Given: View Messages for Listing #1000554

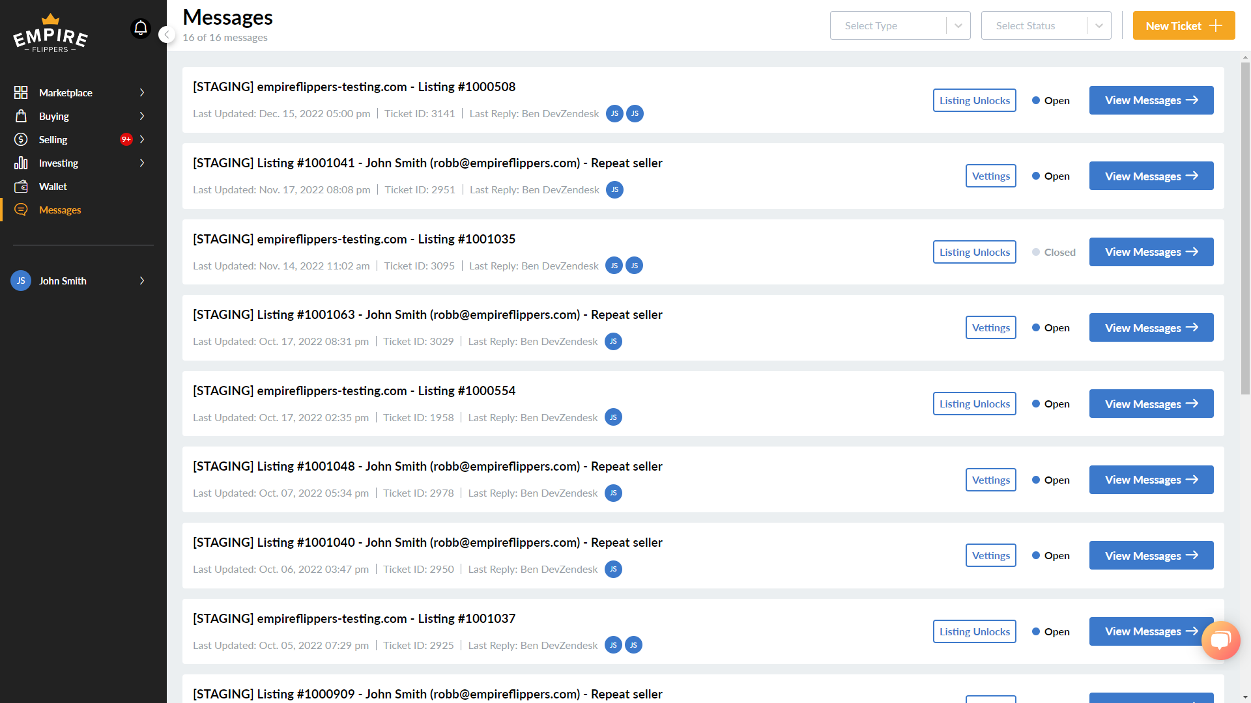Looking at the screenshot, I should click(1151, 404).
